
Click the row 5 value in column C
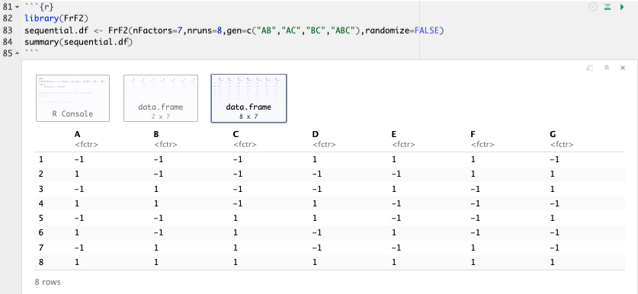coord(235,218)
